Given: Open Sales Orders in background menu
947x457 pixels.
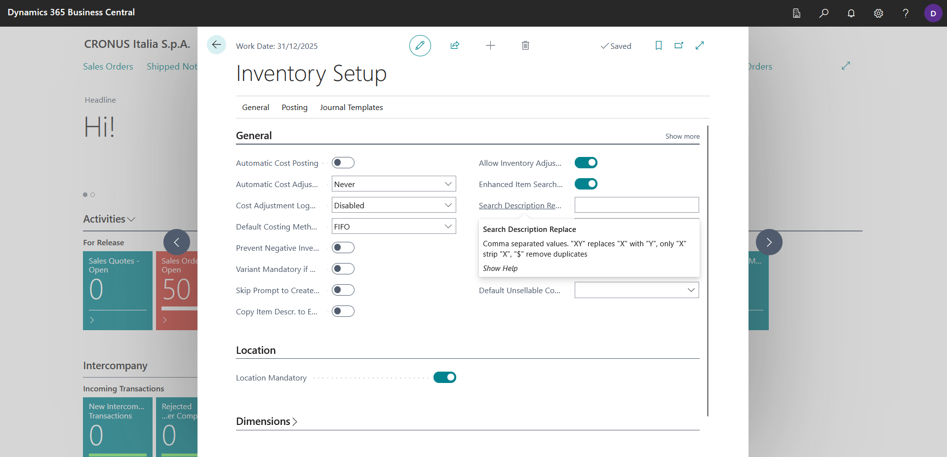Looking at the screenshot, I should [x=108, y=67].
